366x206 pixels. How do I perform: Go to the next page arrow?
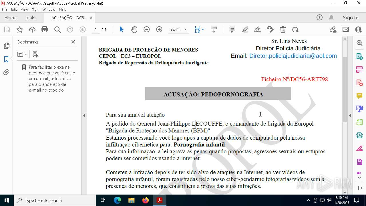click(x=83, y=29)
